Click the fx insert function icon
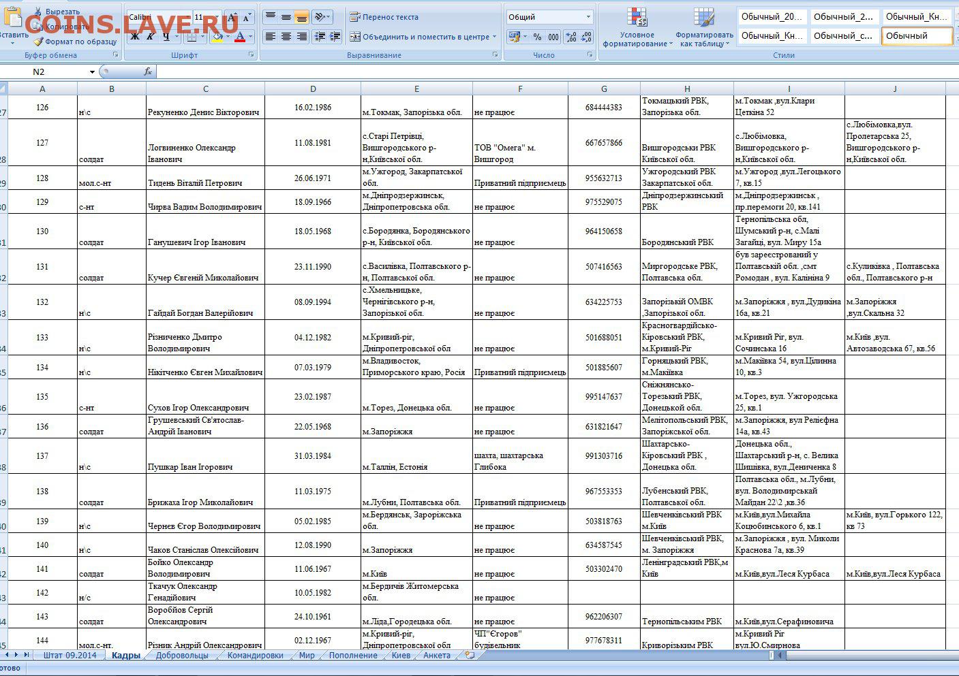The image size is (959, 676). click(148, 71)
